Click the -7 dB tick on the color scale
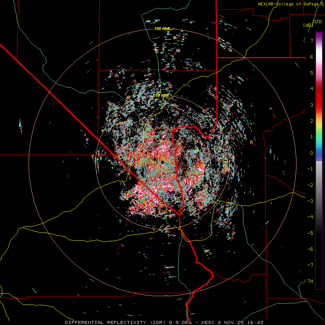 (x=310, y=265)
